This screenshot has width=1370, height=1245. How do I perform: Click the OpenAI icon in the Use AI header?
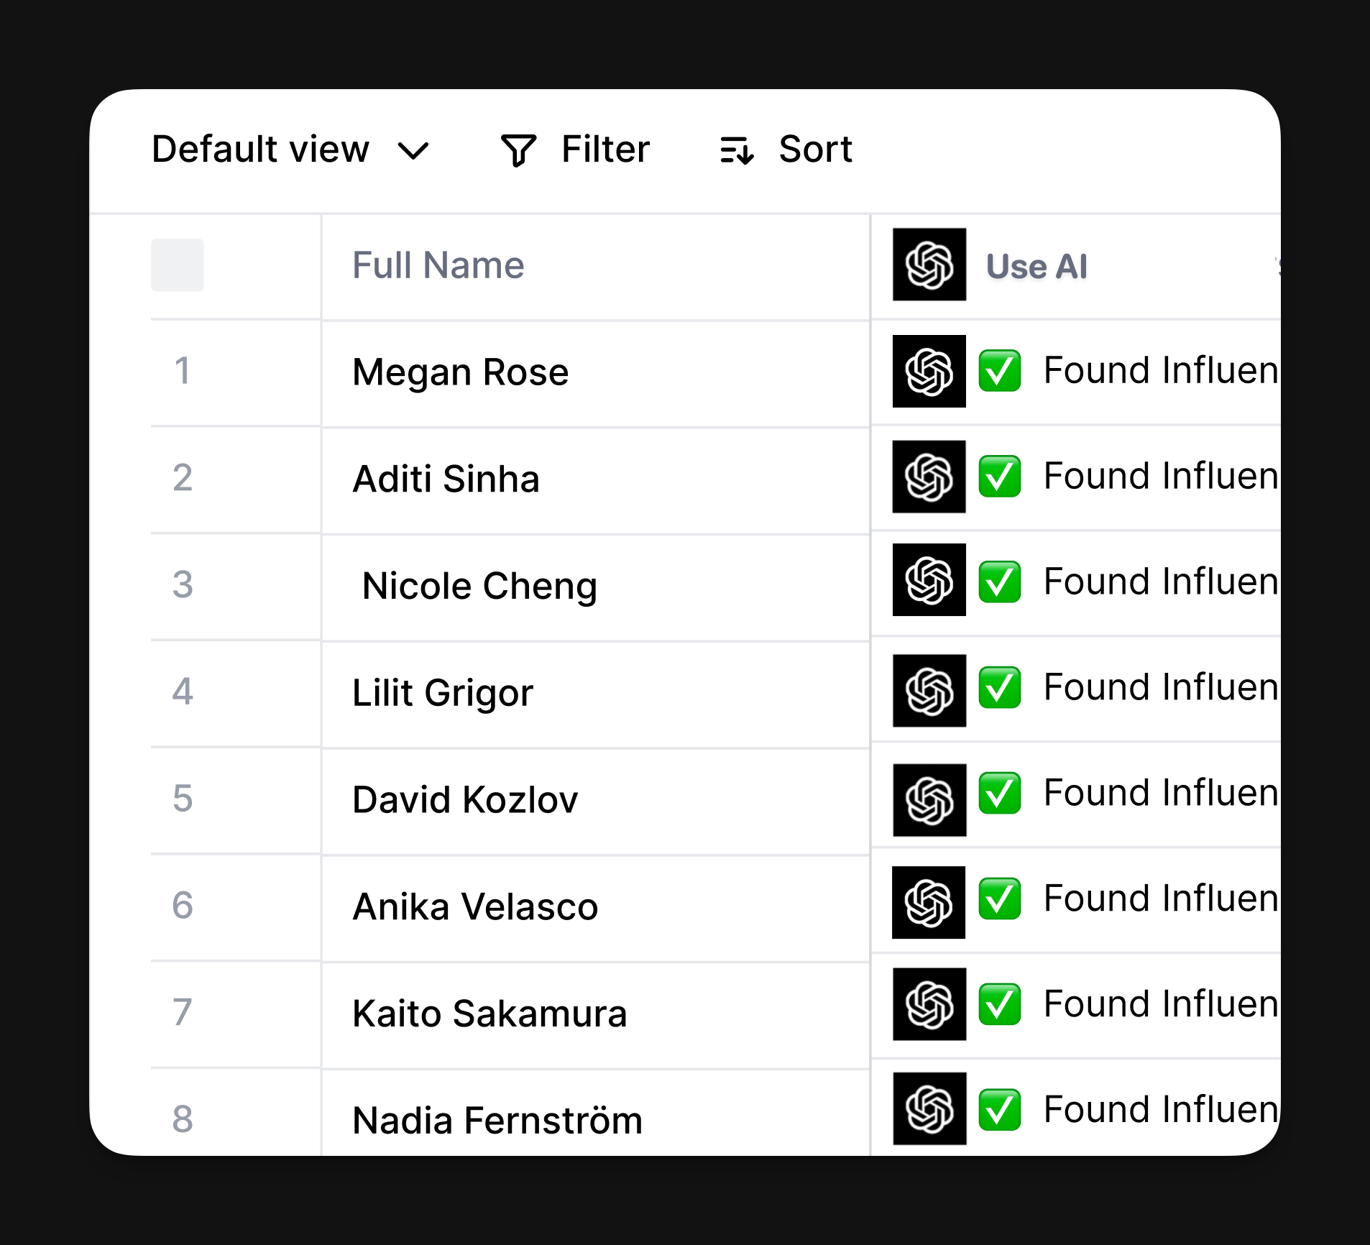click(x=929, y=265)
